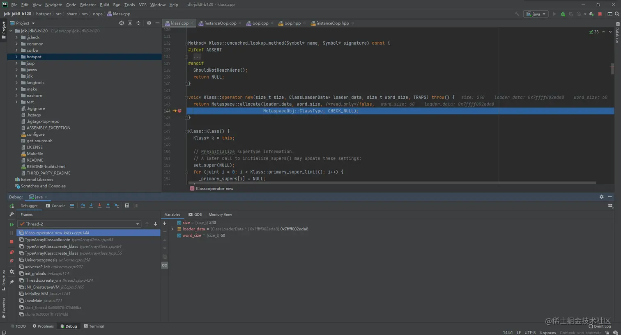
Task: Open the Event Log
Action: 600,326
